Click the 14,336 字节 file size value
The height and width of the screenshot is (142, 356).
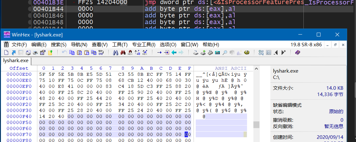click(330, 94)
